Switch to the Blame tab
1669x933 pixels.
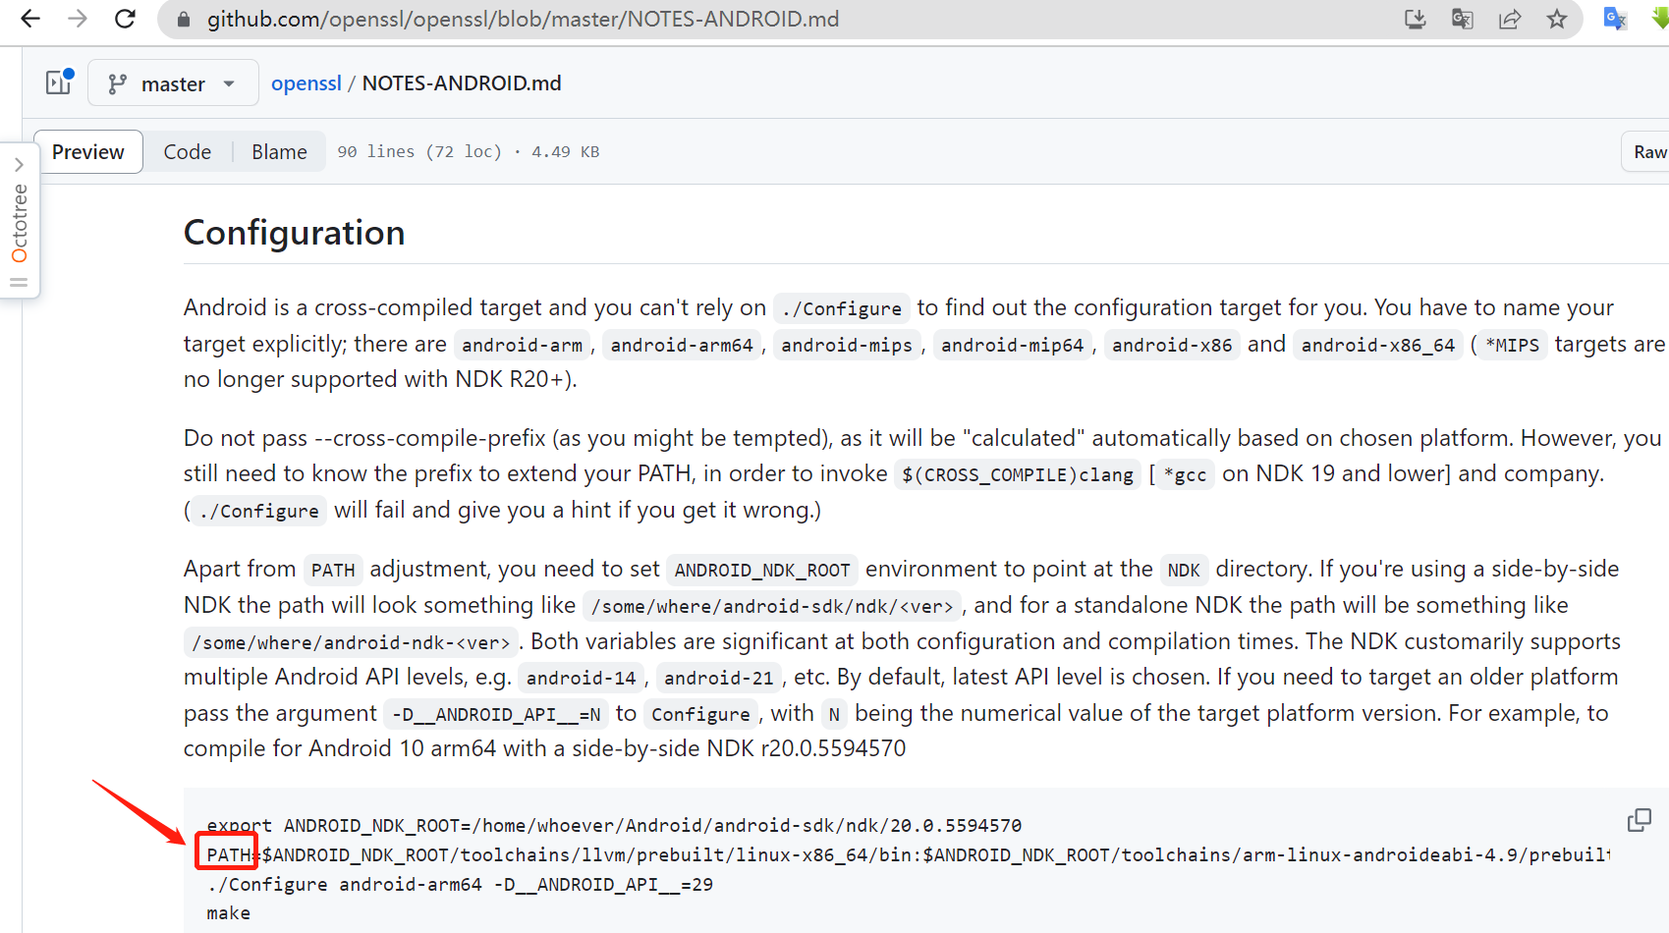point(279,152)
